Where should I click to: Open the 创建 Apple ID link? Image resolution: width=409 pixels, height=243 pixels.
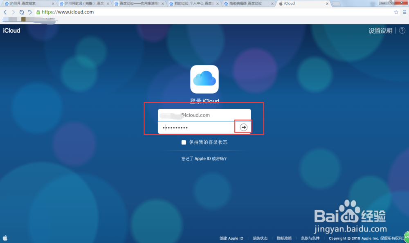pos(231,239)
